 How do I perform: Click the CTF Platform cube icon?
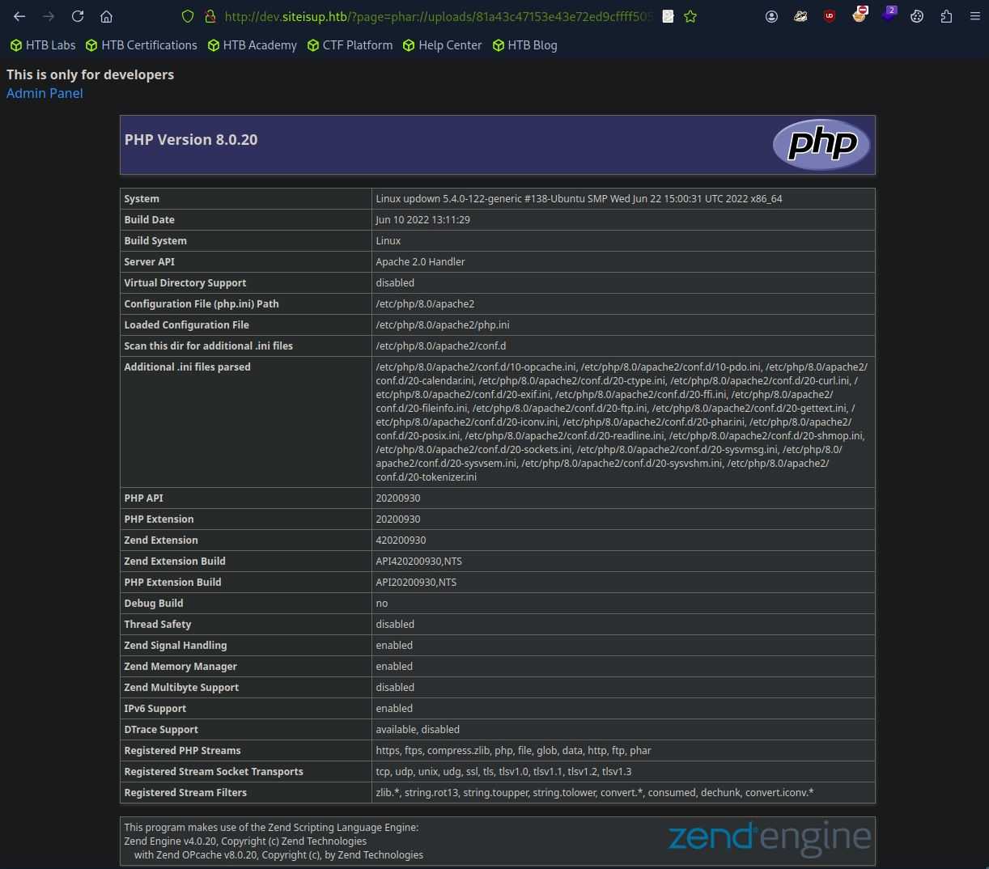[x=313, y=45]
